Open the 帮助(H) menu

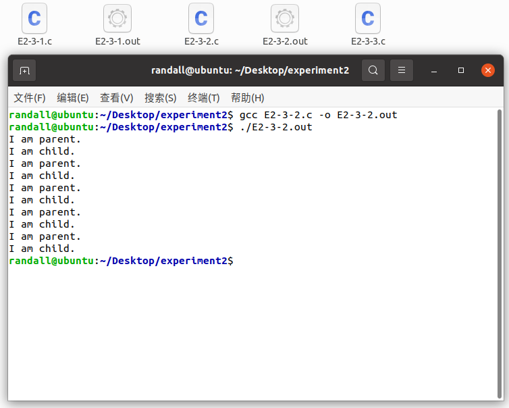coord(248,98)
